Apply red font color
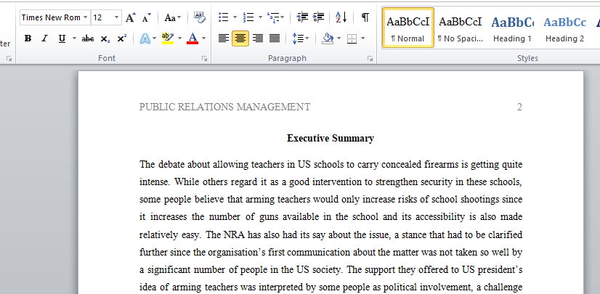Image resolution: width=600 pixels, height=294 pixels. pos(192,38)
